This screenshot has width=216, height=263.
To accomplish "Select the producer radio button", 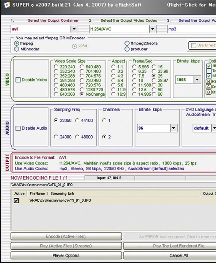I will pyautogui.click(x=127, y=49).
